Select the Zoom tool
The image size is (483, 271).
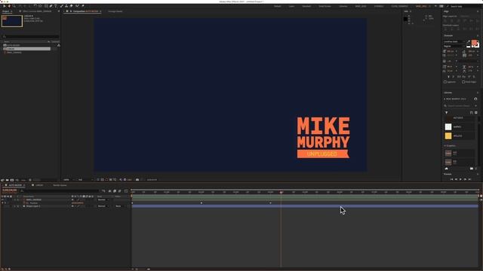(14, 6)
